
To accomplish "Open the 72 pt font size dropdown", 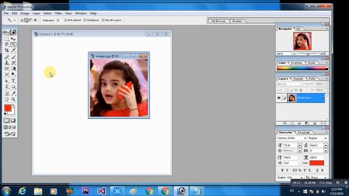I will point(299,145).
